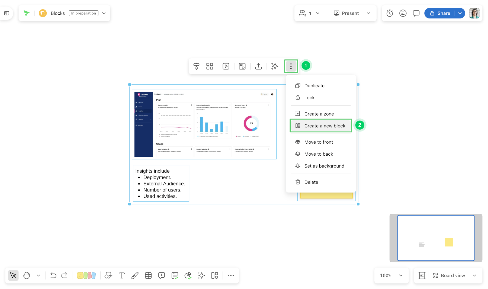The image size is (488, 289).
Task: Expand the Present options chevron
Action: tap(368, 13)
